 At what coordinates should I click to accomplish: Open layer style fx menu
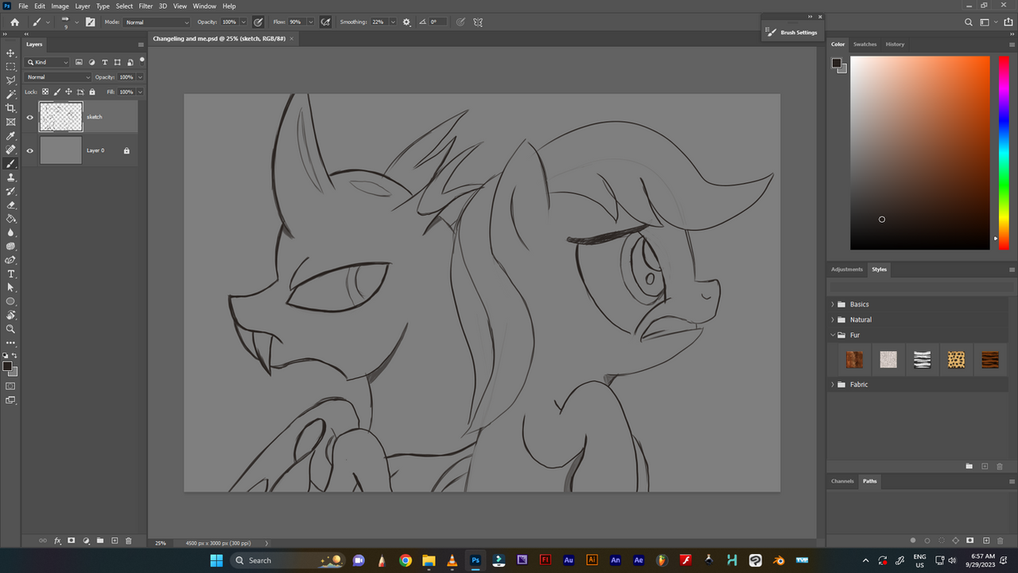point(57,540)
